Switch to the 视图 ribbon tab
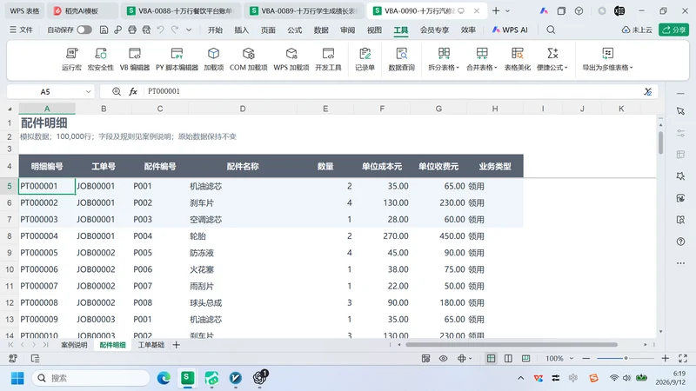 [374, 30]
